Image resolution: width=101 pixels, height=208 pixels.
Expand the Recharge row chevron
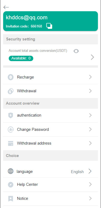[x=90, y=77]
